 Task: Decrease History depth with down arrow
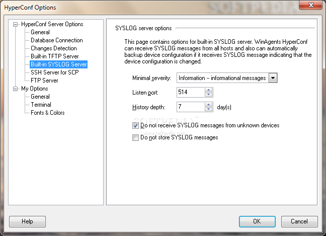(208, 109)
